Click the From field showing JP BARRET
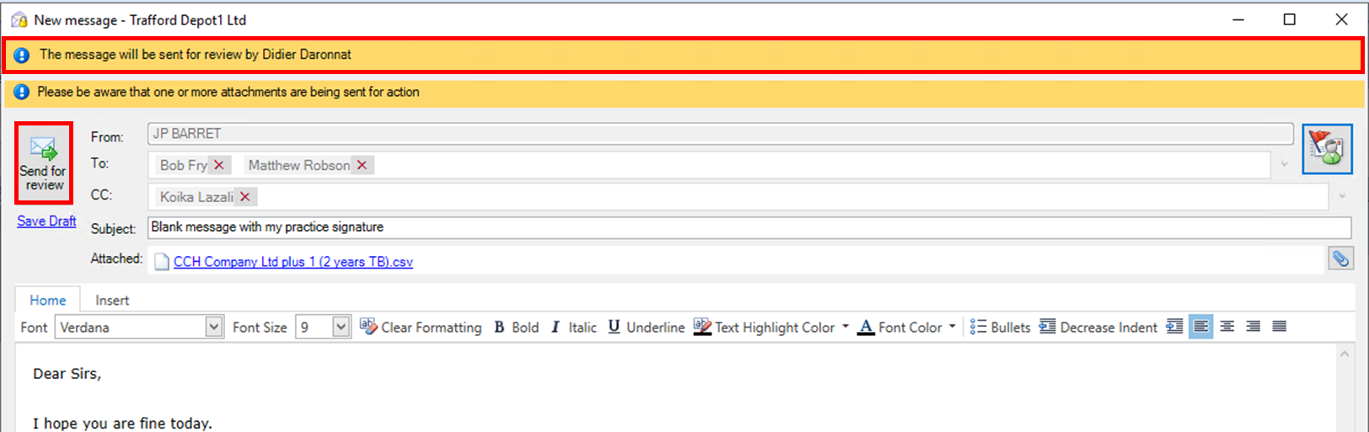Image resolution: width=1369 pixels, height=432 pixels. coord(721,133)
